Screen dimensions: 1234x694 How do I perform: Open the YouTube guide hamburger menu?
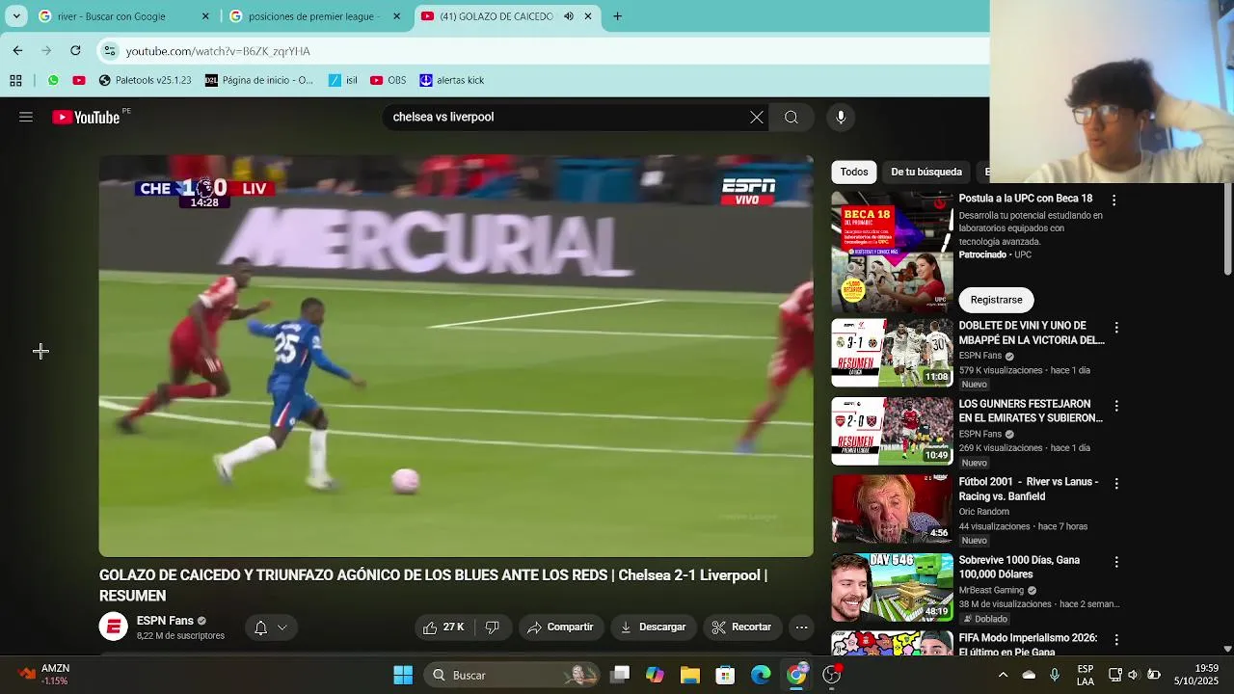click(x=26, y=117)
